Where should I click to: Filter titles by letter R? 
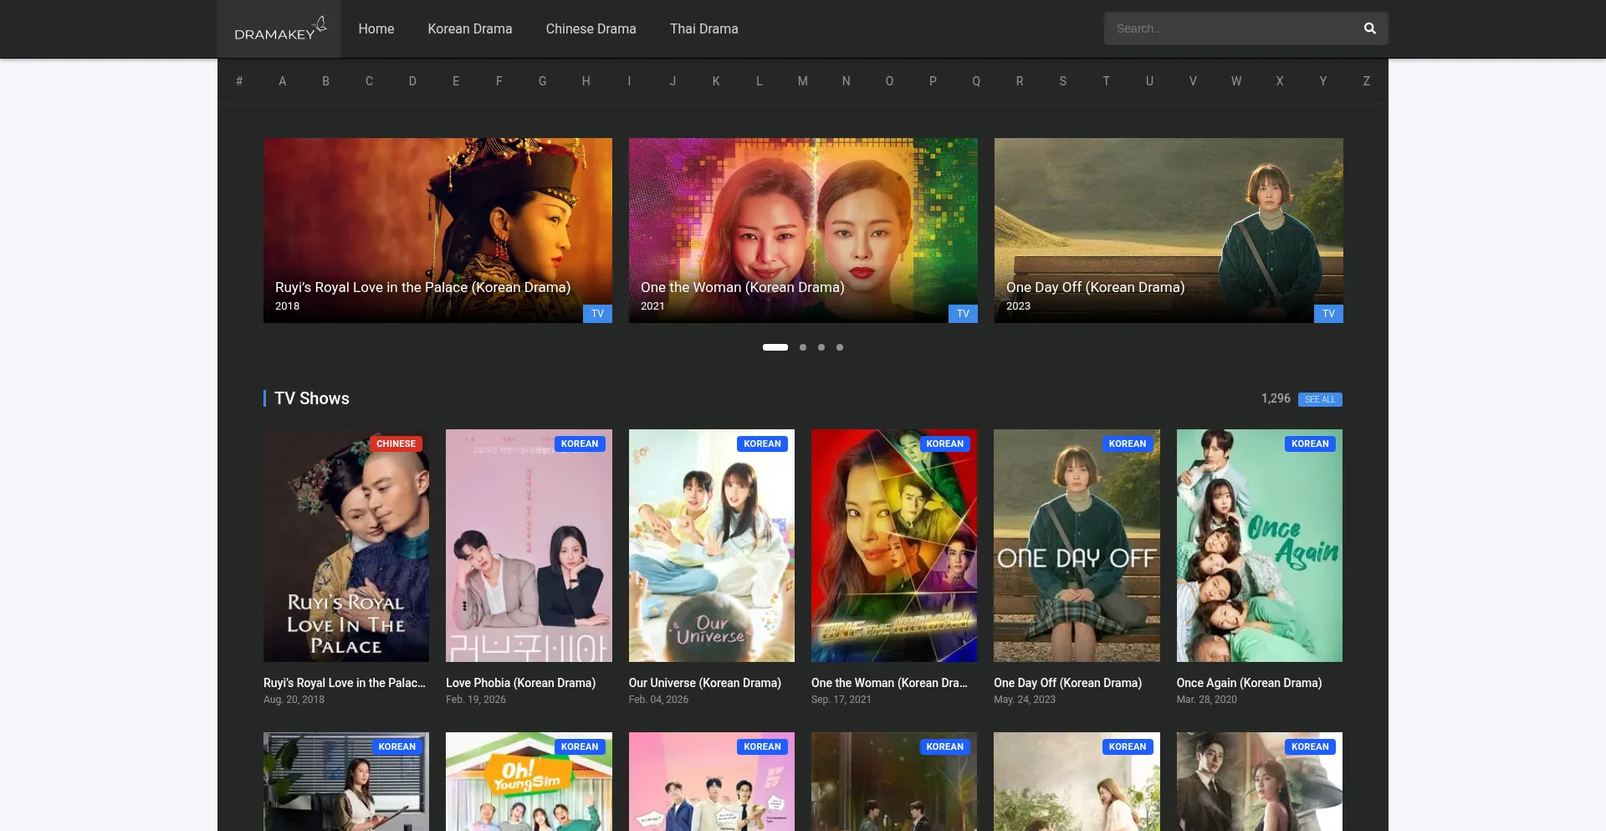click(1020, 81)
